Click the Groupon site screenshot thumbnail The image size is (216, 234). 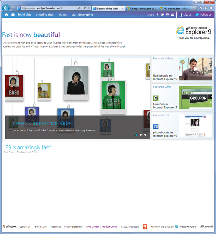pyautogui.click(x=195, y=97)
